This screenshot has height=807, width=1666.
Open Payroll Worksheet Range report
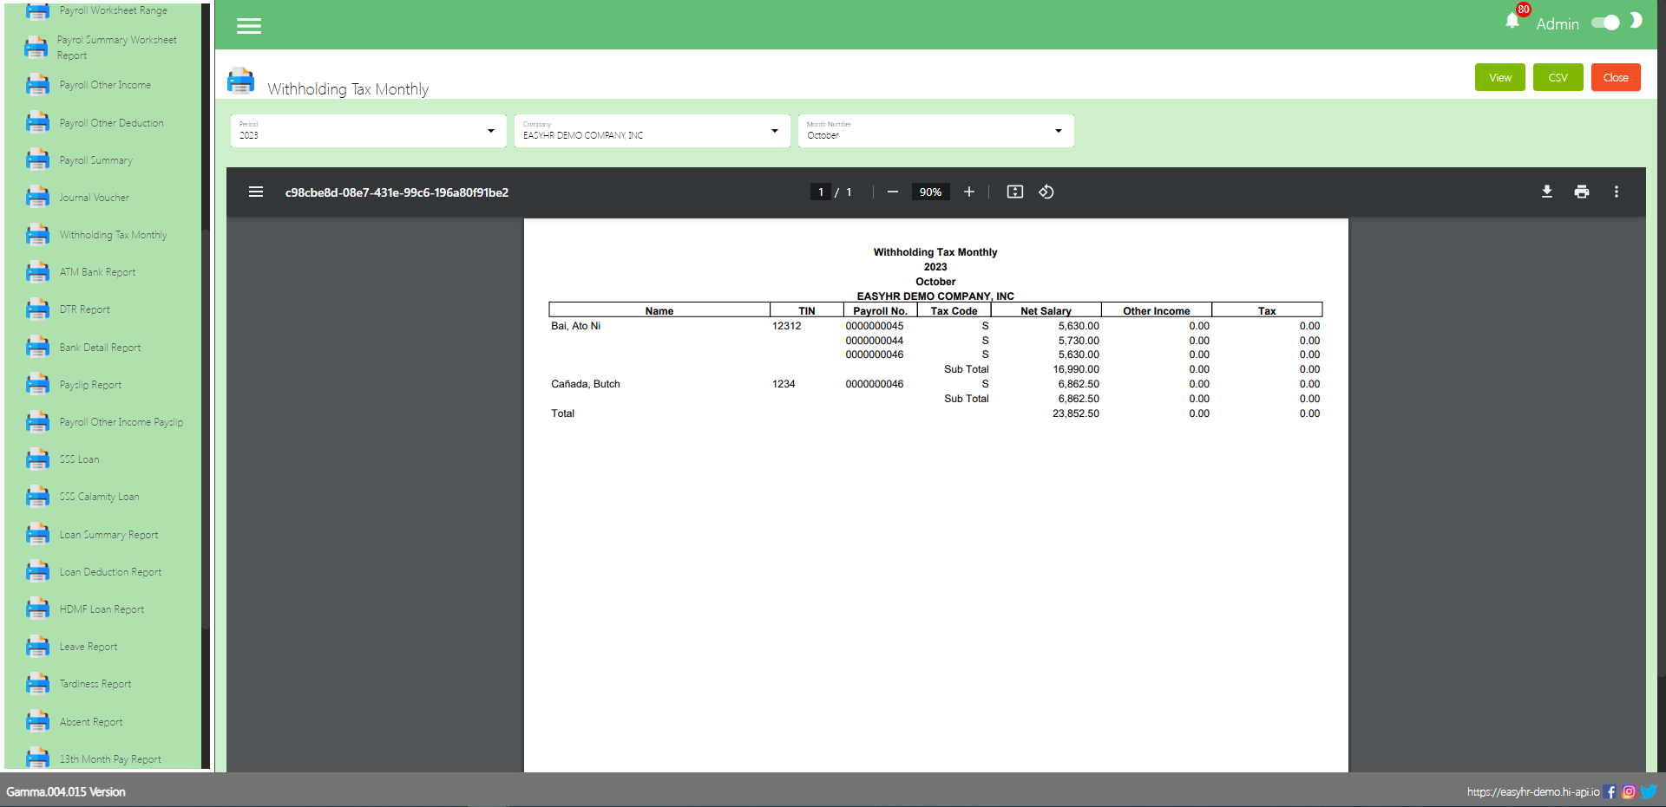[x=113, y=10]
